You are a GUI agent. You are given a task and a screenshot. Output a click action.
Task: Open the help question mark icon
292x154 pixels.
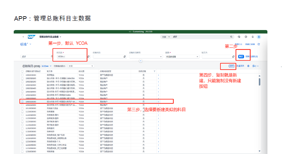pyautogui.click(x=246, y=37)
